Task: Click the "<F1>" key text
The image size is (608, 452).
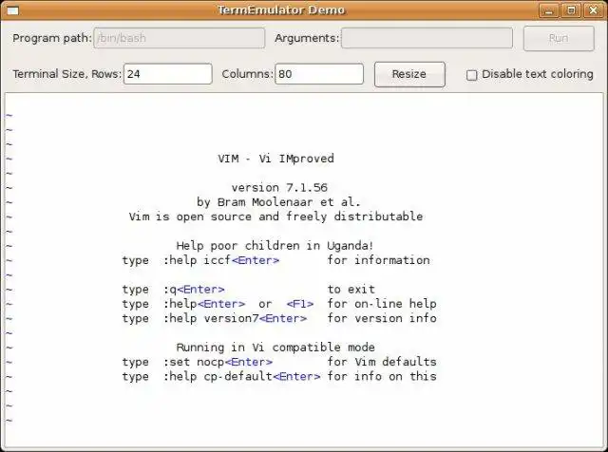Action: click(x=300, y=304)
